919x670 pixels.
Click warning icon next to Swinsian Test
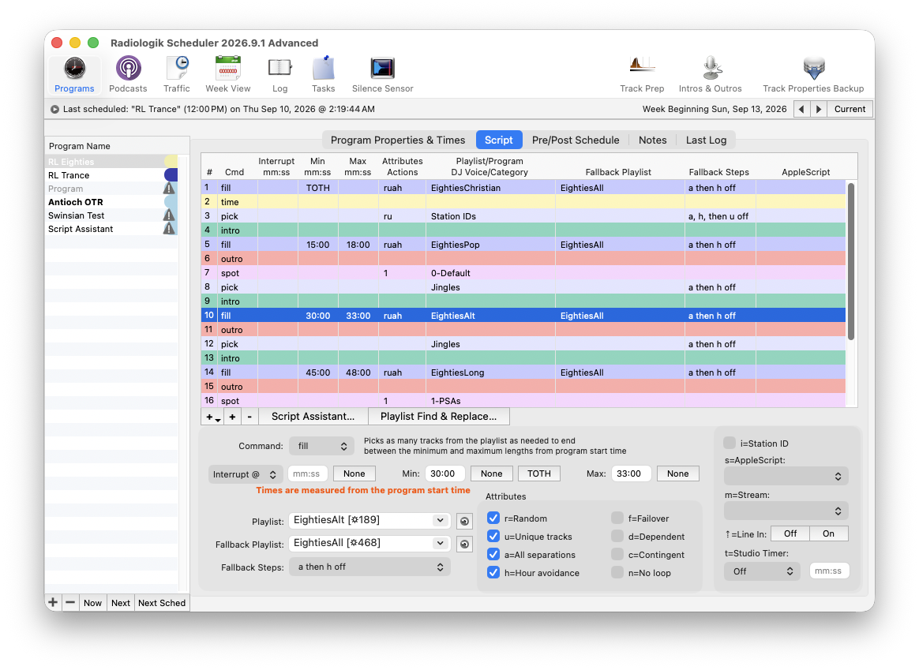169,215
